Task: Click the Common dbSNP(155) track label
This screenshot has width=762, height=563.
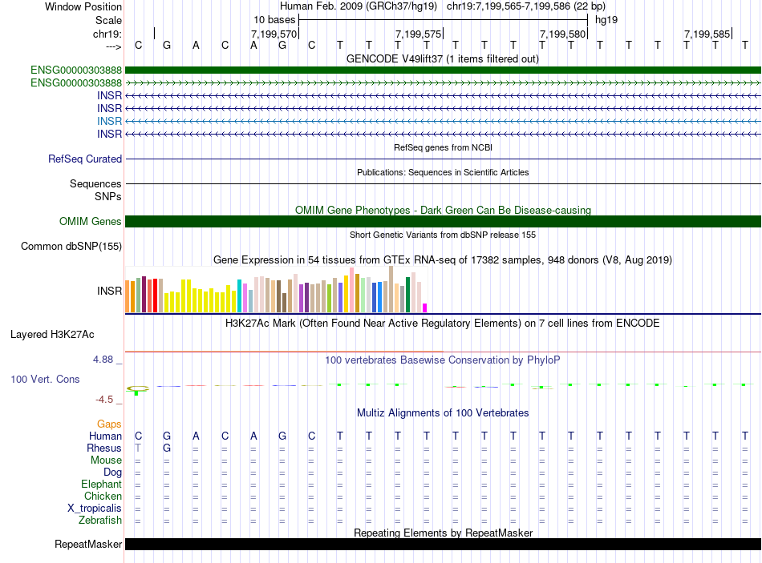Action: [71, 247]
